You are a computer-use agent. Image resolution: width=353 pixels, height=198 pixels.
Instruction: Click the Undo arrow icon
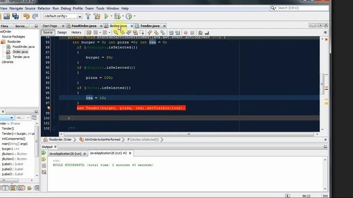pos(26,16)
